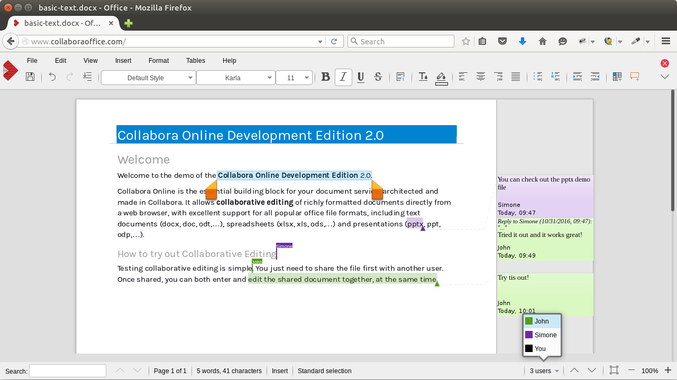
Task: Justify the paragraph text
Action: tap(516, 77)
